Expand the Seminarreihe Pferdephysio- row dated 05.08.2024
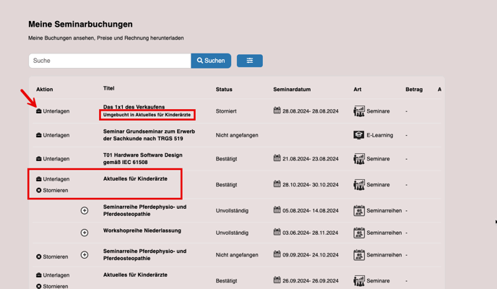Image resolution: width=497 pixels, height=289 pixels. [85, 211]
